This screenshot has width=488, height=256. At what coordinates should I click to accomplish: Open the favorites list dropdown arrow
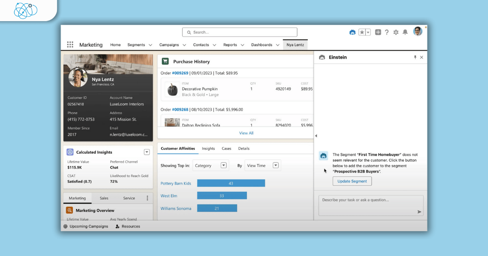(368, 32)
